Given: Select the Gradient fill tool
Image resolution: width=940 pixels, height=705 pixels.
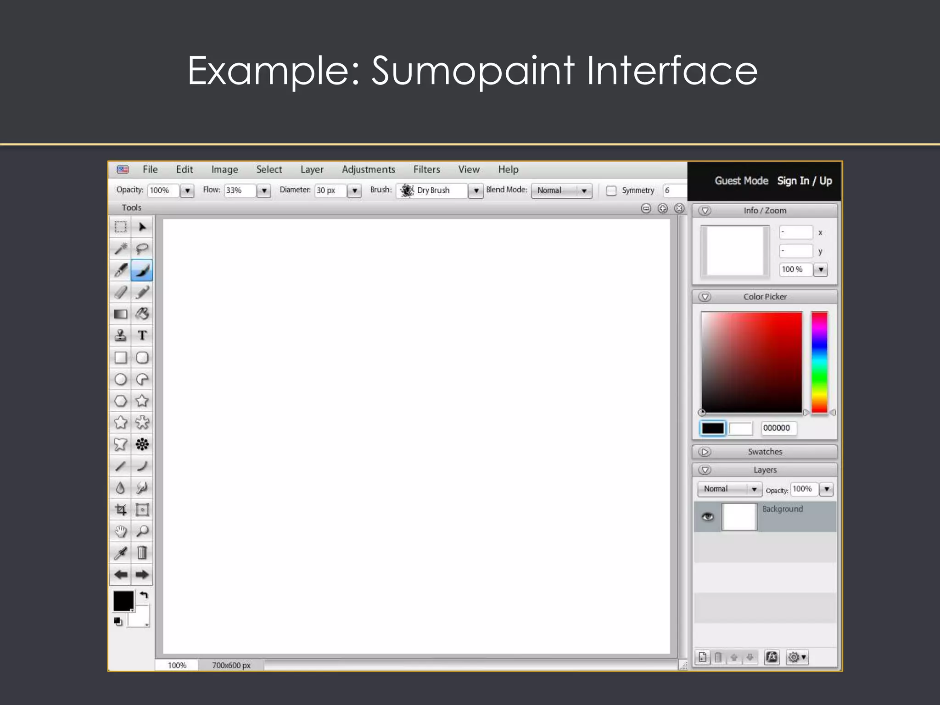Looking at the screenshot, I should tap(120, 314).
